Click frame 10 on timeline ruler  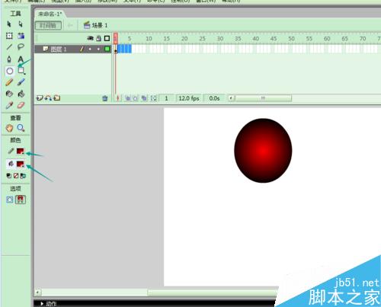[x=149, y=39]
